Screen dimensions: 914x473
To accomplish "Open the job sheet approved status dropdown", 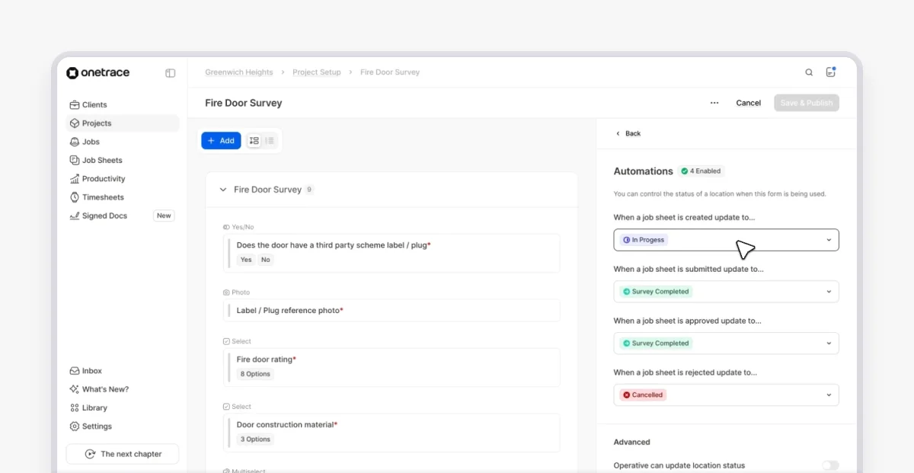I will pyautogui.click(x=726, y=344).
